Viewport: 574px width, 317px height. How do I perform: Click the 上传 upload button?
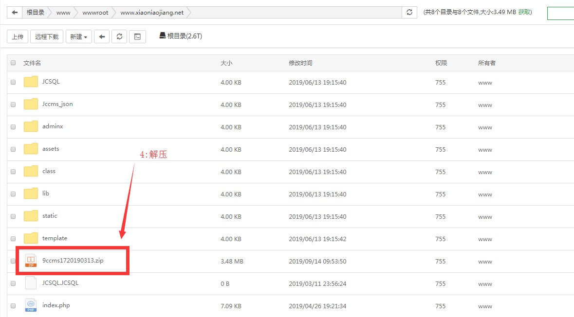[x=18, y=36]
